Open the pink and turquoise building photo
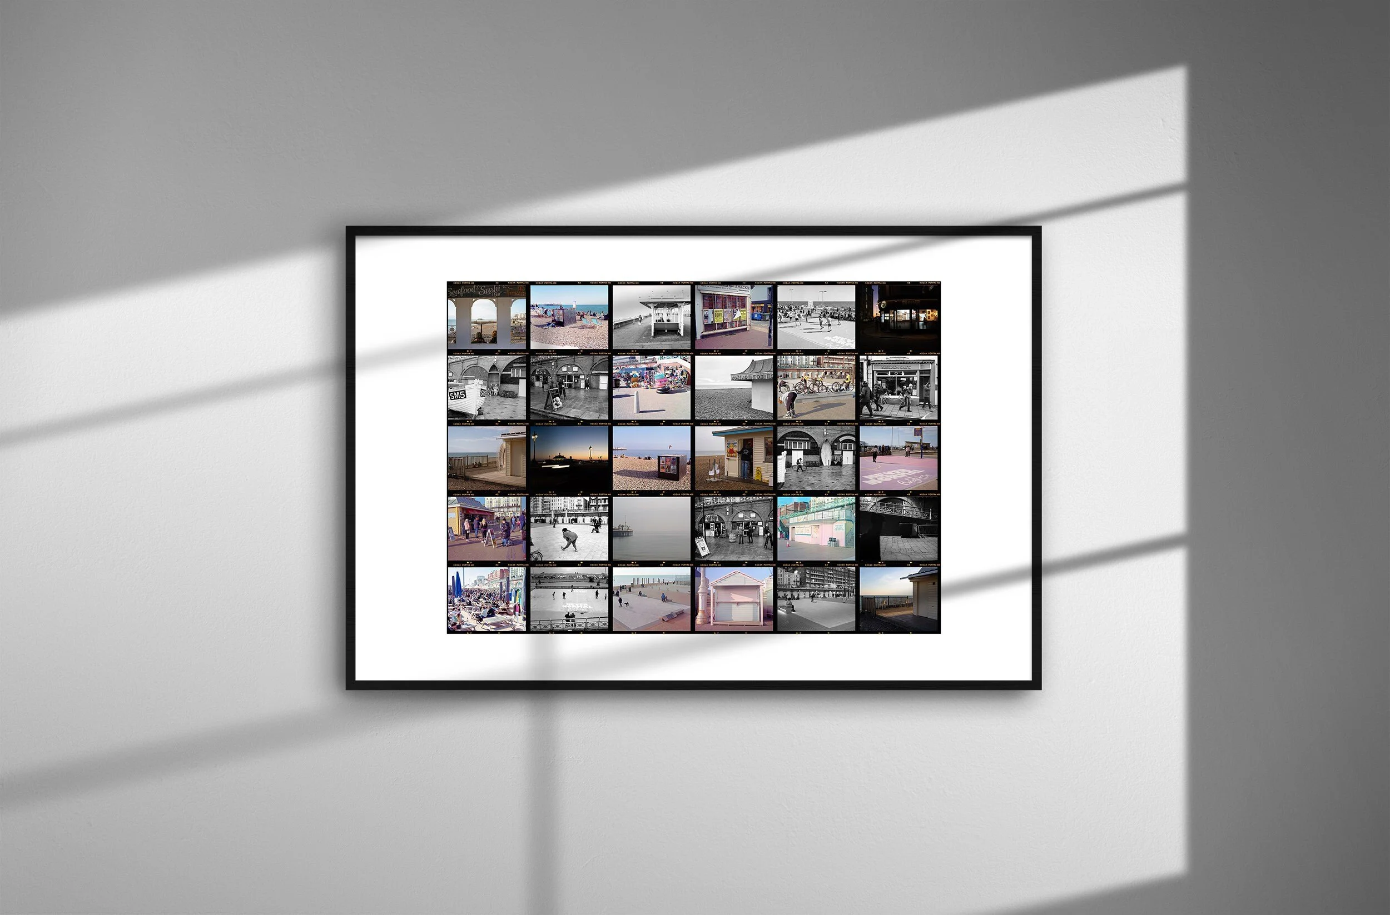Viewport: 1390px width, 915px height. (x=816, y=529)
